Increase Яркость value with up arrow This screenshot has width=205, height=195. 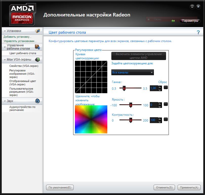point(160,104)
